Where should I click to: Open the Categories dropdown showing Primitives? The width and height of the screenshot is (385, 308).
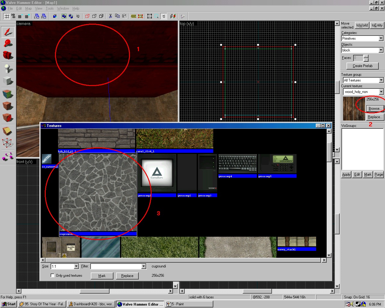(381, 38)
